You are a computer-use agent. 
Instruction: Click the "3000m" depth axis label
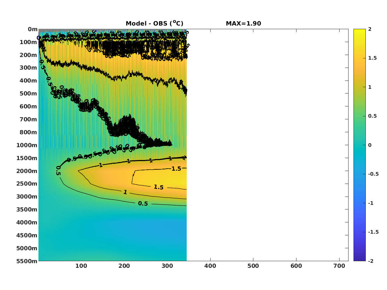tap(27, 197)
